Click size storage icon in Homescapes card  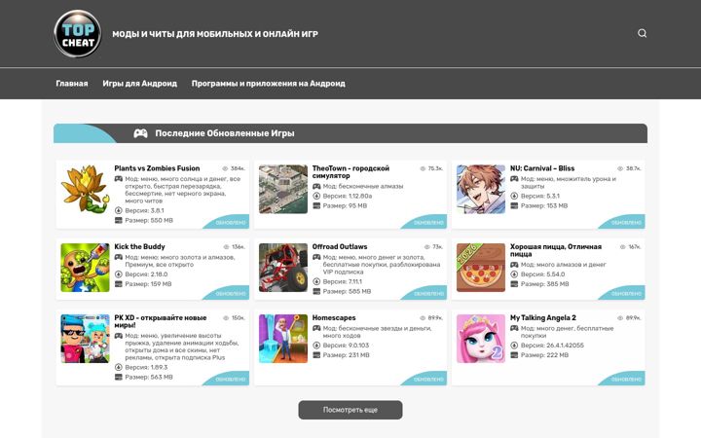pos(316,355)
